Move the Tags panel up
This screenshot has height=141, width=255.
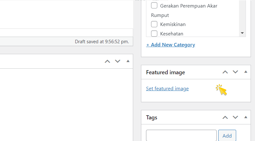tap(225, 118)
